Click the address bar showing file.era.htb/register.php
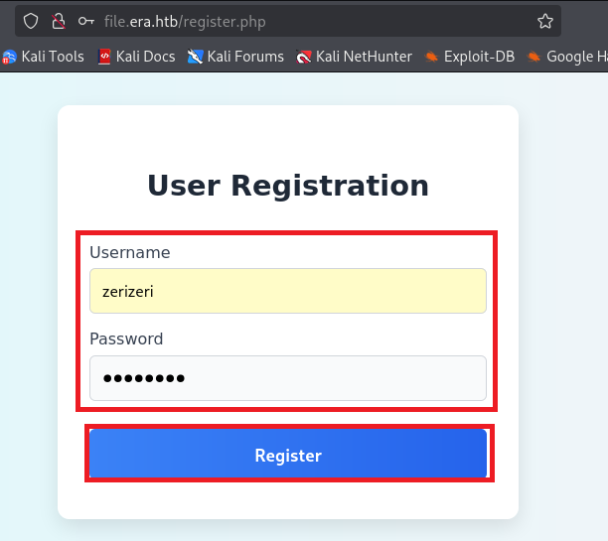 point(298,21)
